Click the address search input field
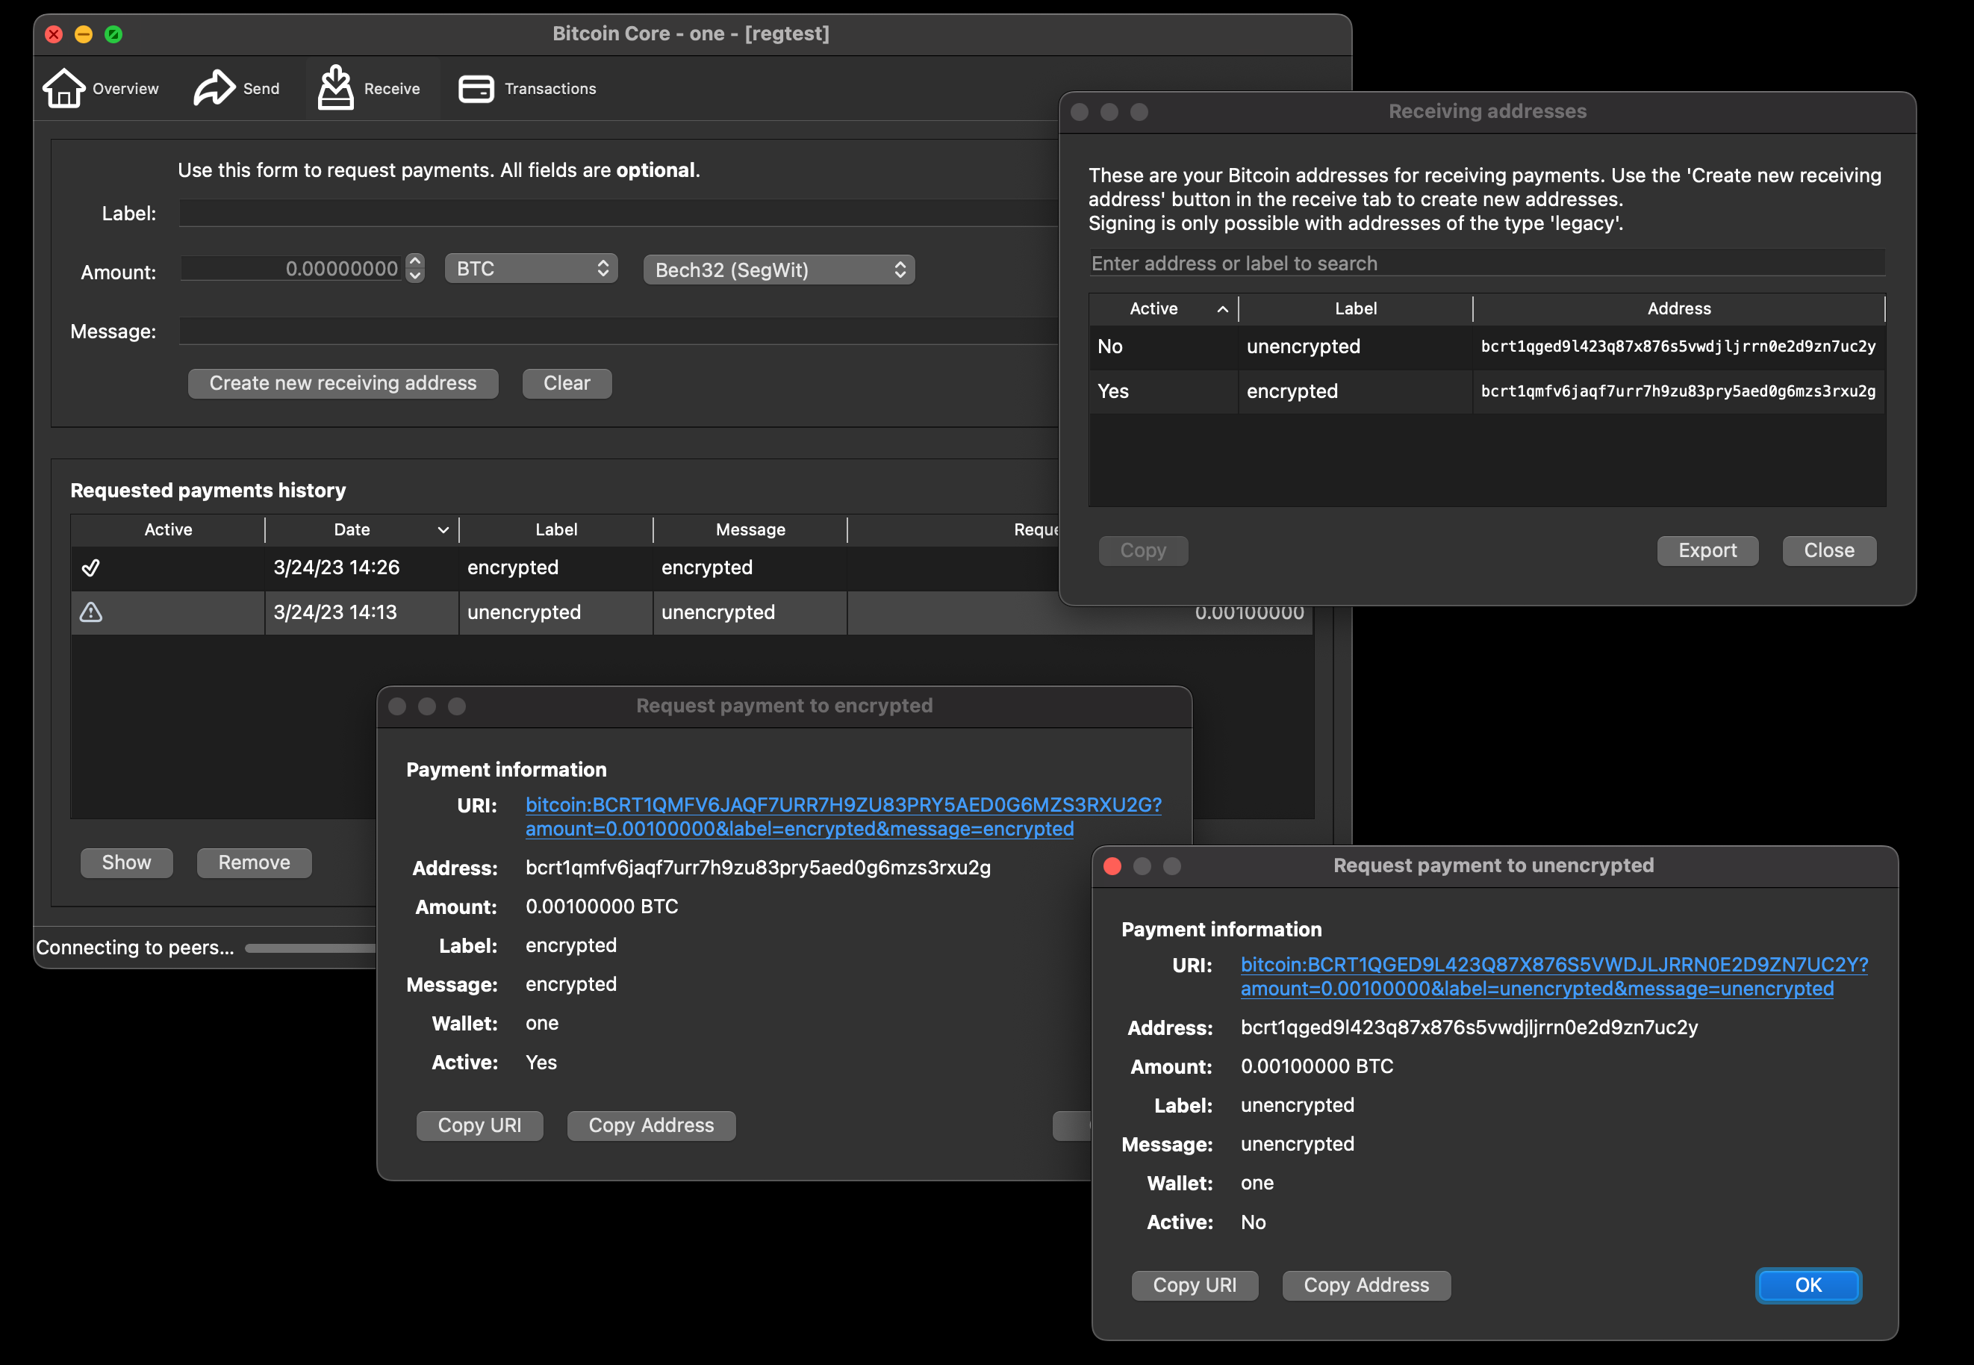 pos(1486,264)
